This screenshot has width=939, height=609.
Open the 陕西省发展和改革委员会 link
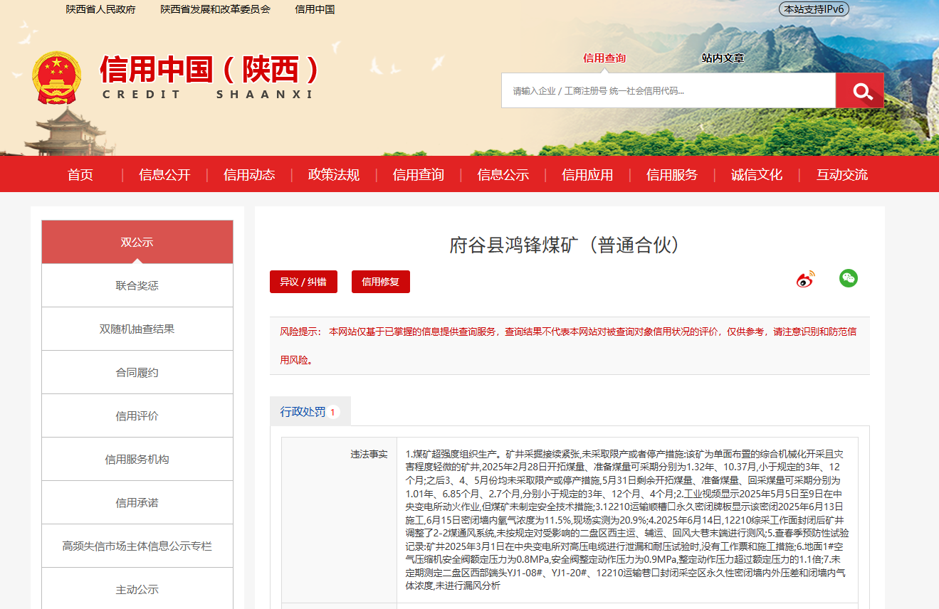click(x=215, y=9)
